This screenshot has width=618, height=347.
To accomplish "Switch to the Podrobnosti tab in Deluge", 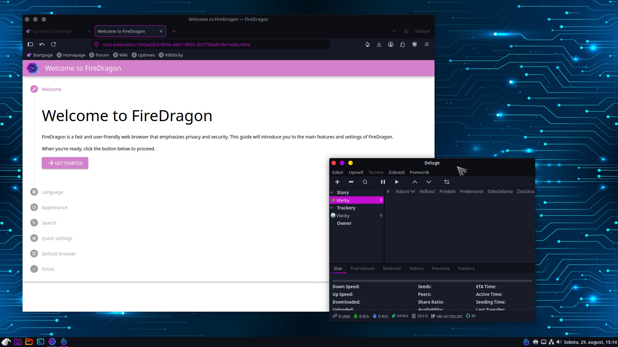I will 362,269.
